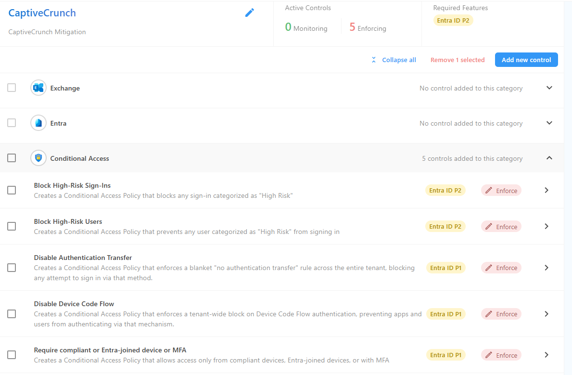Click the Conditional Access category label
This screenshot has width=572, height=375.
point(79,158)
